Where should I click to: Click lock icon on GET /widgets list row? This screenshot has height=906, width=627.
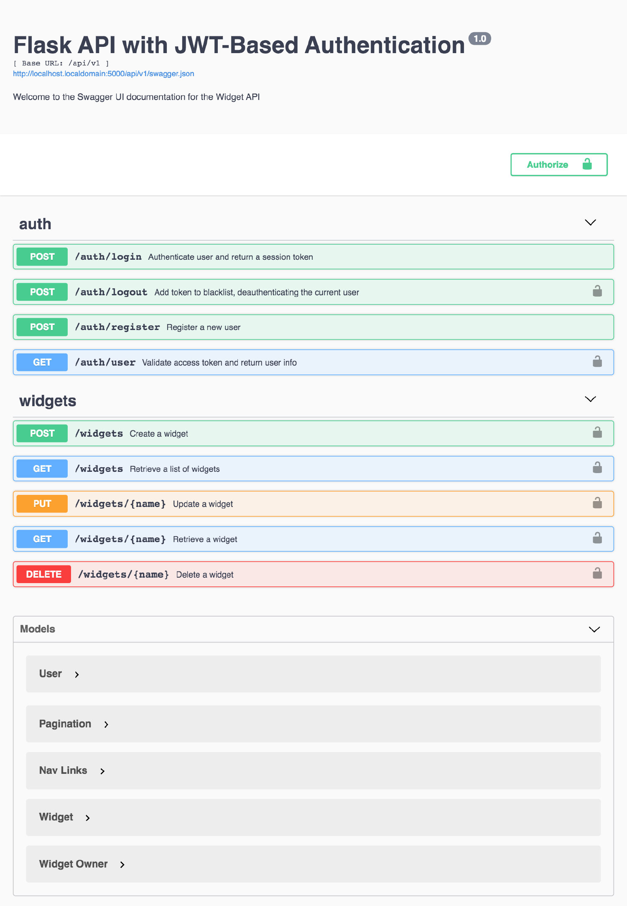tap(597, 468)
